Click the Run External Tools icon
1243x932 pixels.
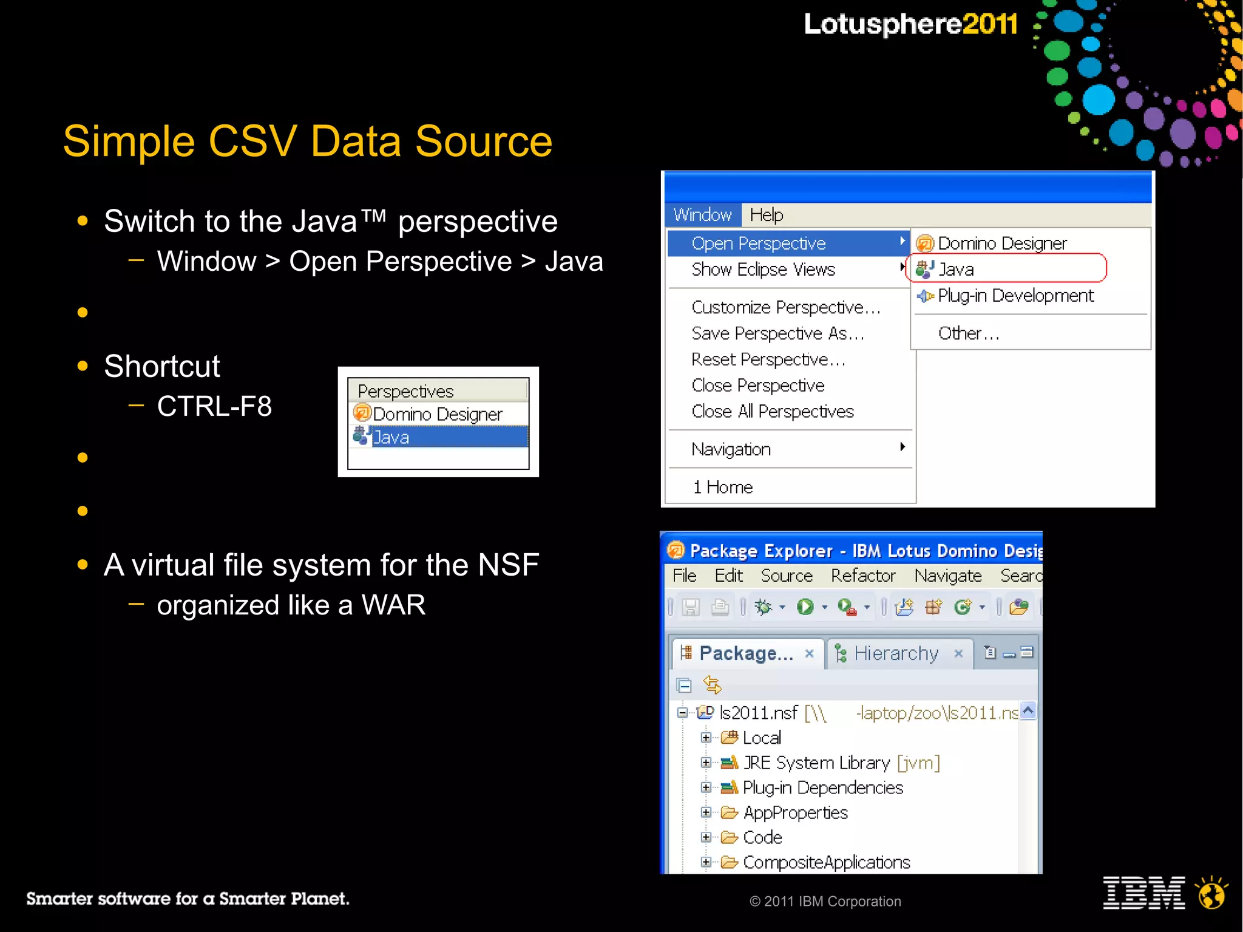pos(847,607)
